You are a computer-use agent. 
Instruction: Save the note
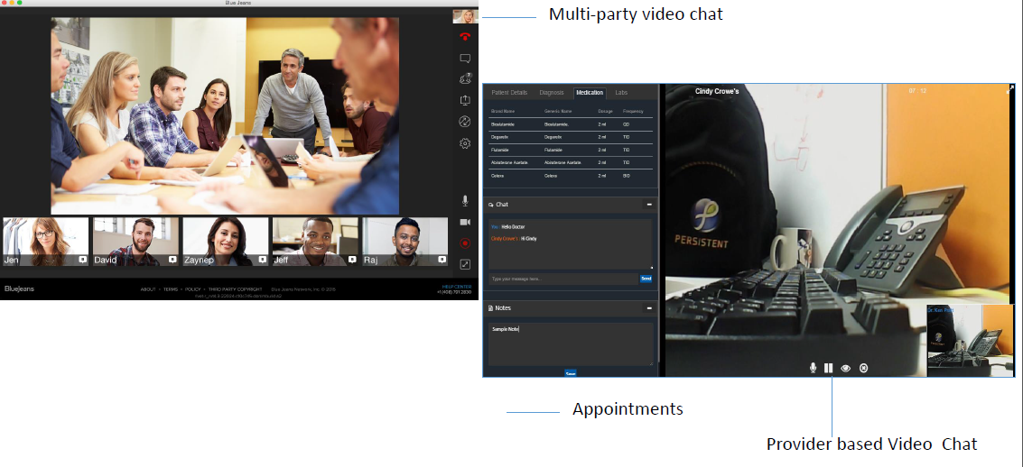571,373
